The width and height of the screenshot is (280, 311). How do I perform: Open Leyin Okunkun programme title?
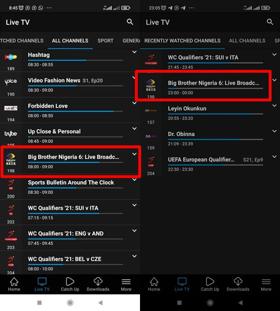click(187, 109)
